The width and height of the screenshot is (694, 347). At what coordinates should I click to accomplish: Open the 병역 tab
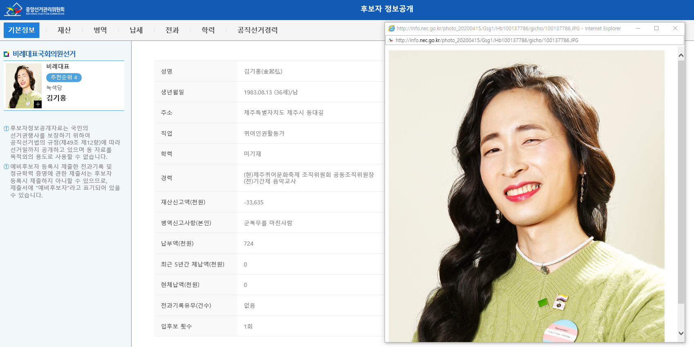[x=100, y=30]
